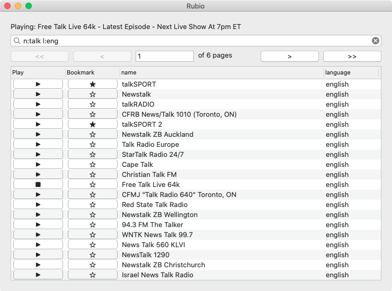
Task: Star Christian Talk FM
Action: (93, 174)
